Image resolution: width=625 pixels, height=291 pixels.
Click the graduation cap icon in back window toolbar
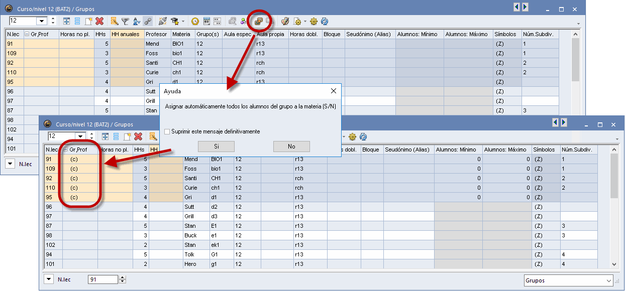175,21
